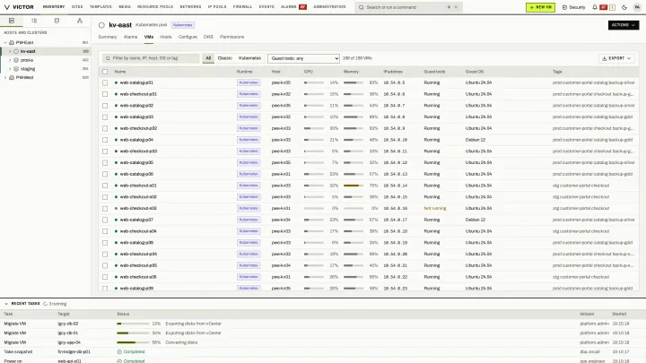Select the All runtime filter
646x363 pixels.
click(208, 58)
